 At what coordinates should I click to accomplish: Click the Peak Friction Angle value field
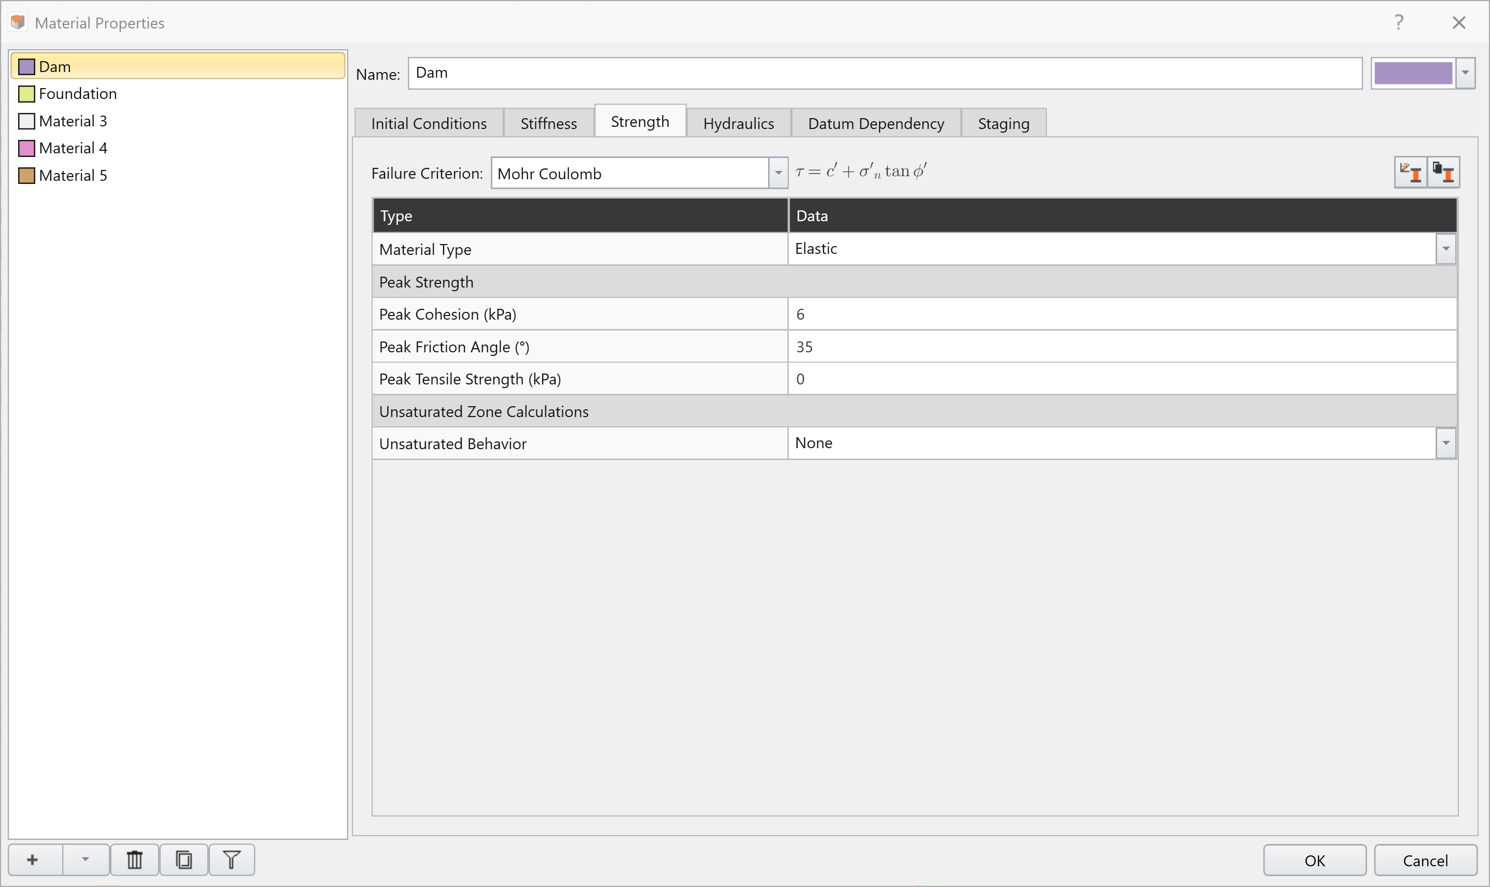[x=1122, y=346]
